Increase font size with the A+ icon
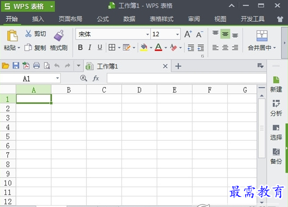This screenshot has width=288, height=207. point(188,34)
